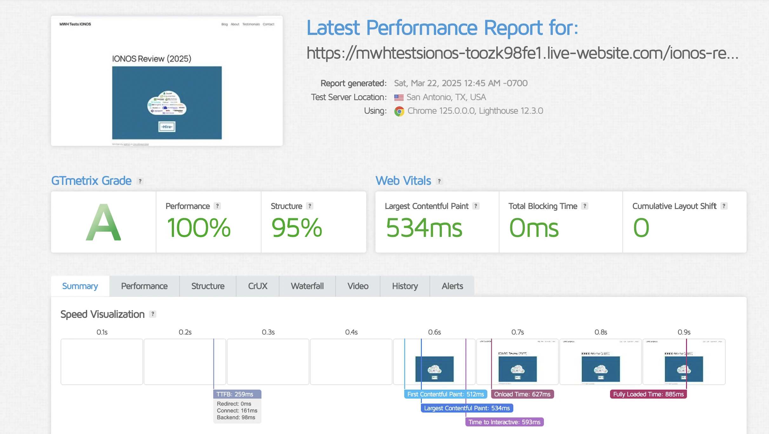
Task: Click the tested page URL link
Action: (522, 53)
